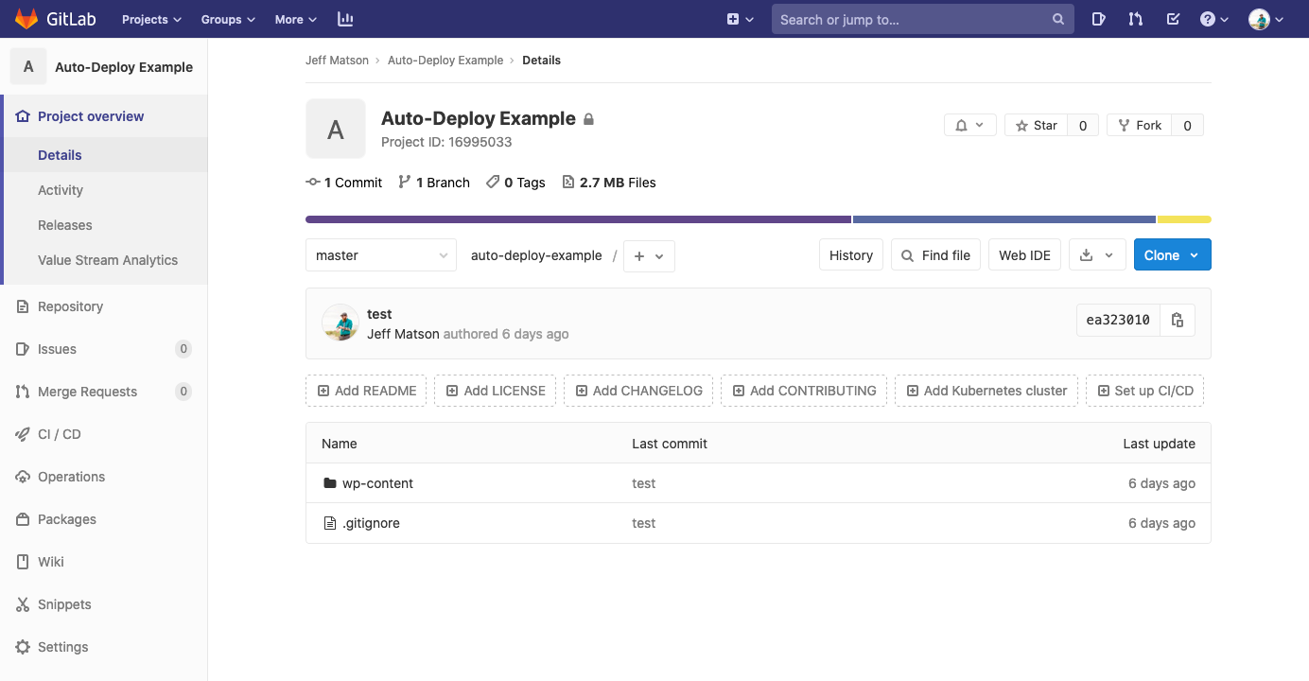Click the Add README button

pos(366,391)
